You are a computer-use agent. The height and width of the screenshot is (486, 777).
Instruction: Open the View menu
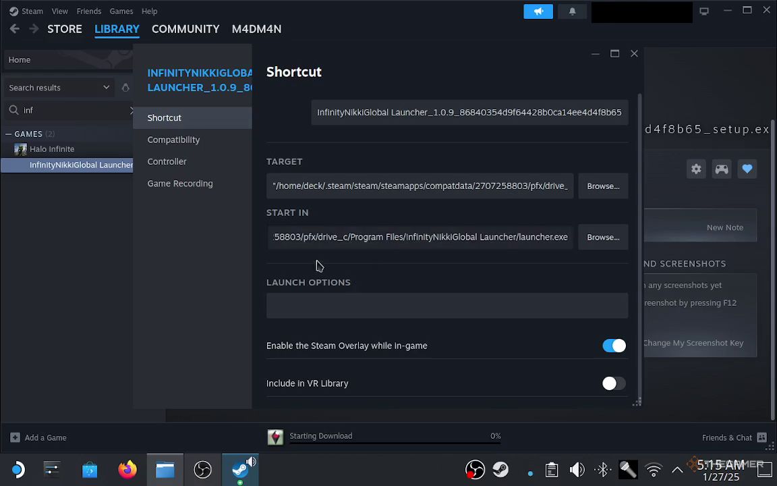pyautogui.click(x=59, y=11)
